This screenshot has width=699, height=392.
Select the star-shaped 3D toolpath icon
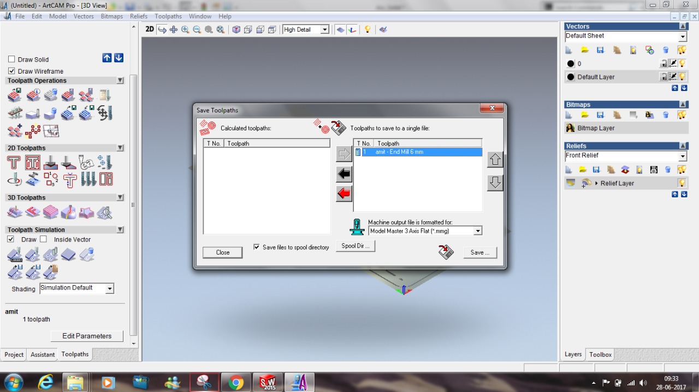click(x=86, y=212)
